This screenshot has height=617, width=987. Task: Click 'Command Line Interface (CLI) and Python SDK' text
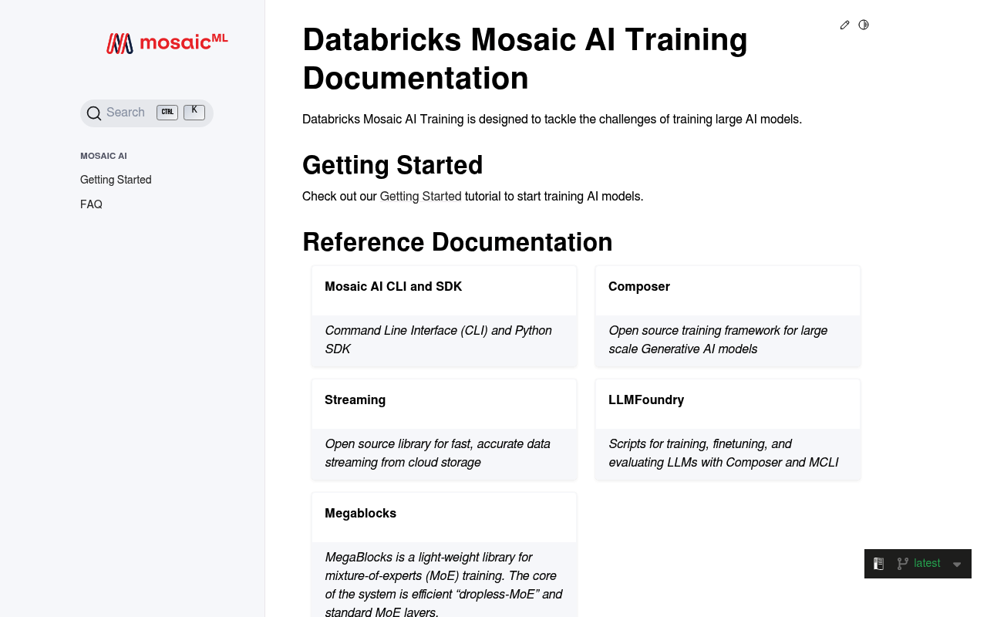point(438,340)
